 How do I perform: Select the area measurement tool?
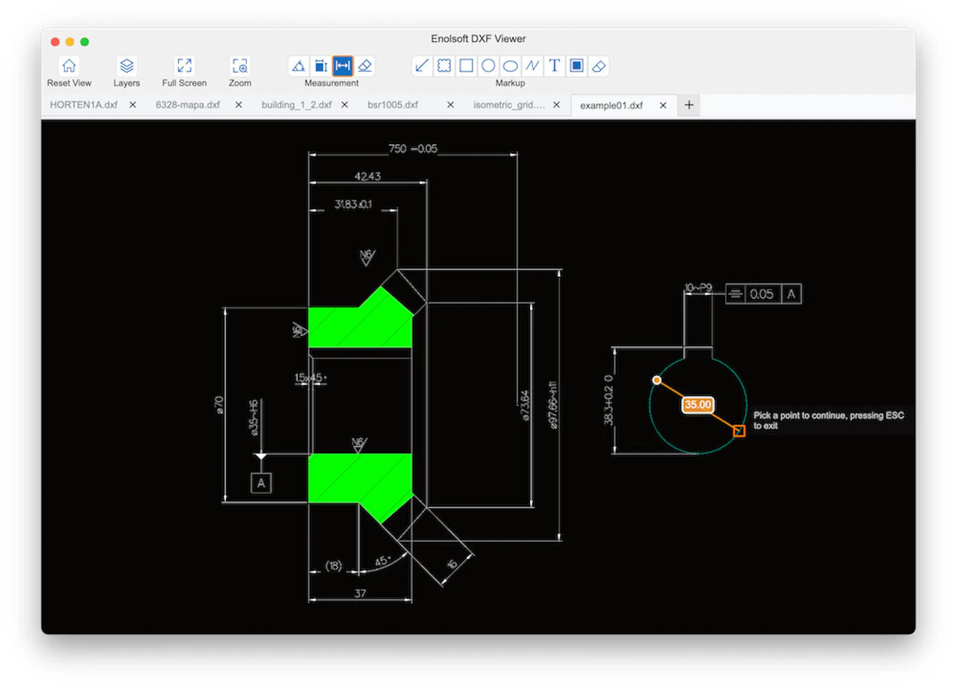coord(321,66)
